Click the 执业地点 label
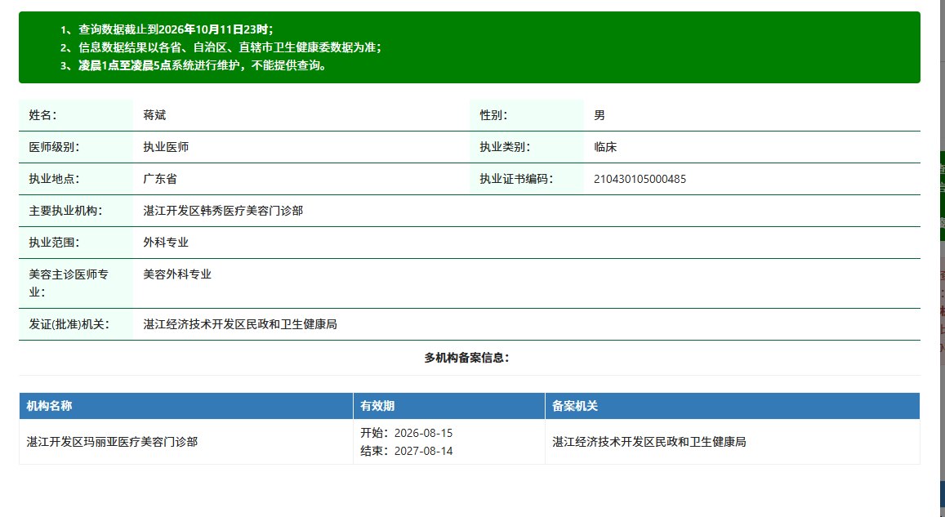 tap(54, 179)
